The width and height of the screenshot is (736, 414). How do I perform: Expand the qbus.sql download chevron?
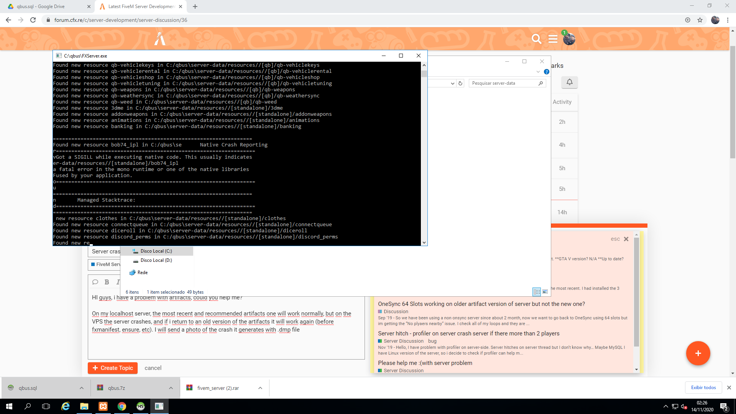(x=81, y=388)
